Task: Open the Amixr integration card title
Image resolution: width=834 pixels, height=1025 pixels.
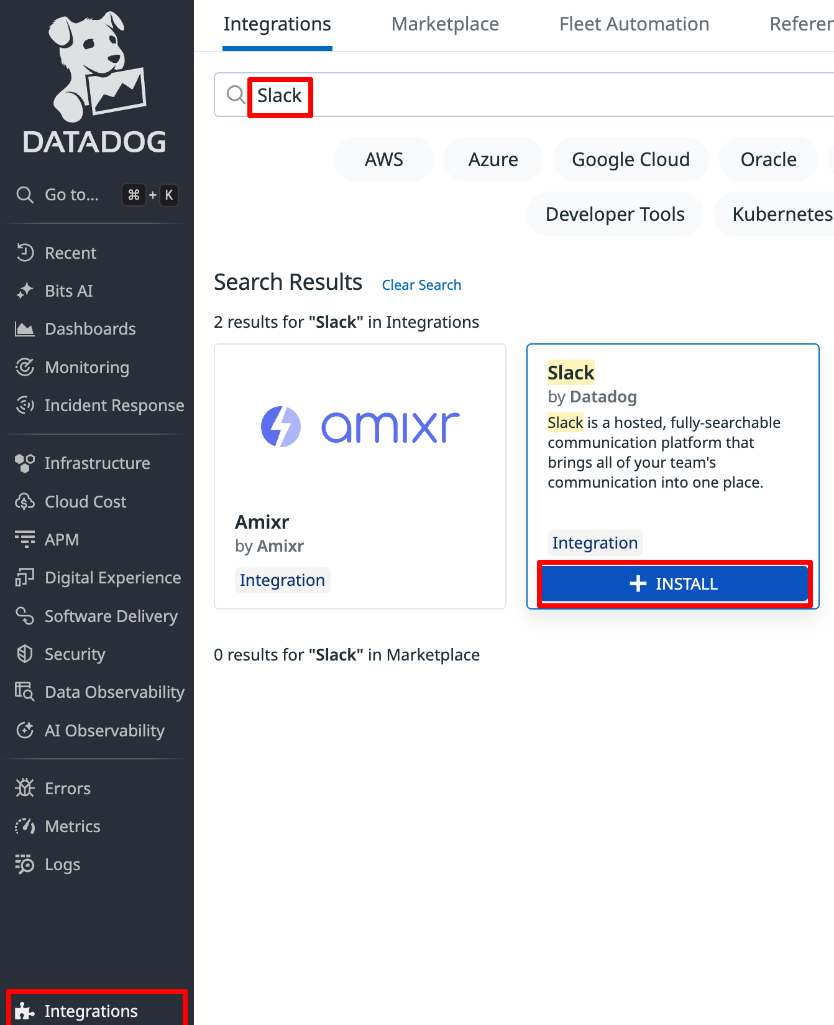Action: click(262, 522)
